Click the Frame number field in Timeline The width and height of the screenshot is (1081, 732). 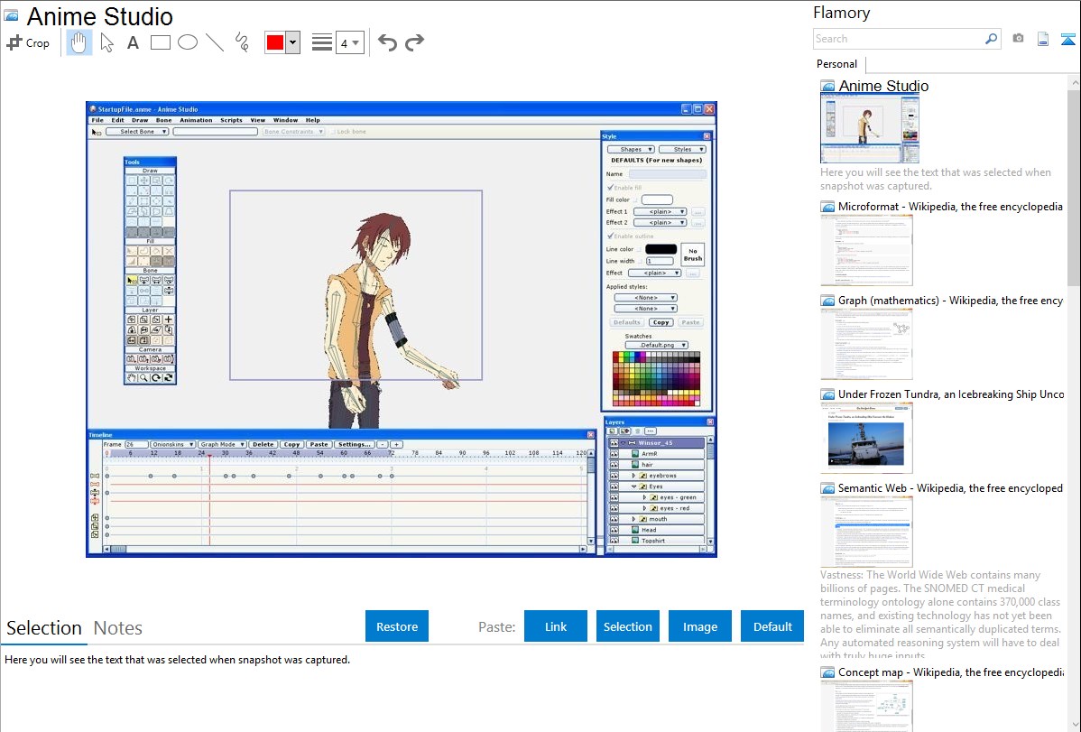pos(136,444)
